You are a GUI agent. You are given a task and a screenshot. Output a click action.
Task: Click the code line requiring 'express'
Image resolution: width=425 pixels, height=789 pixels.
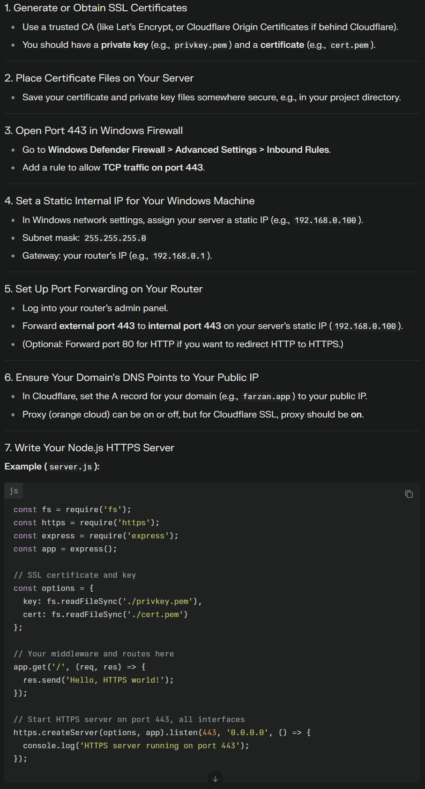click(96, 536)
